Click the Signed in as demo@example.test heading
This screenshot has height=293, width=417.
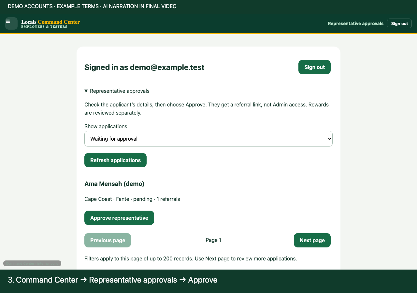144,67
